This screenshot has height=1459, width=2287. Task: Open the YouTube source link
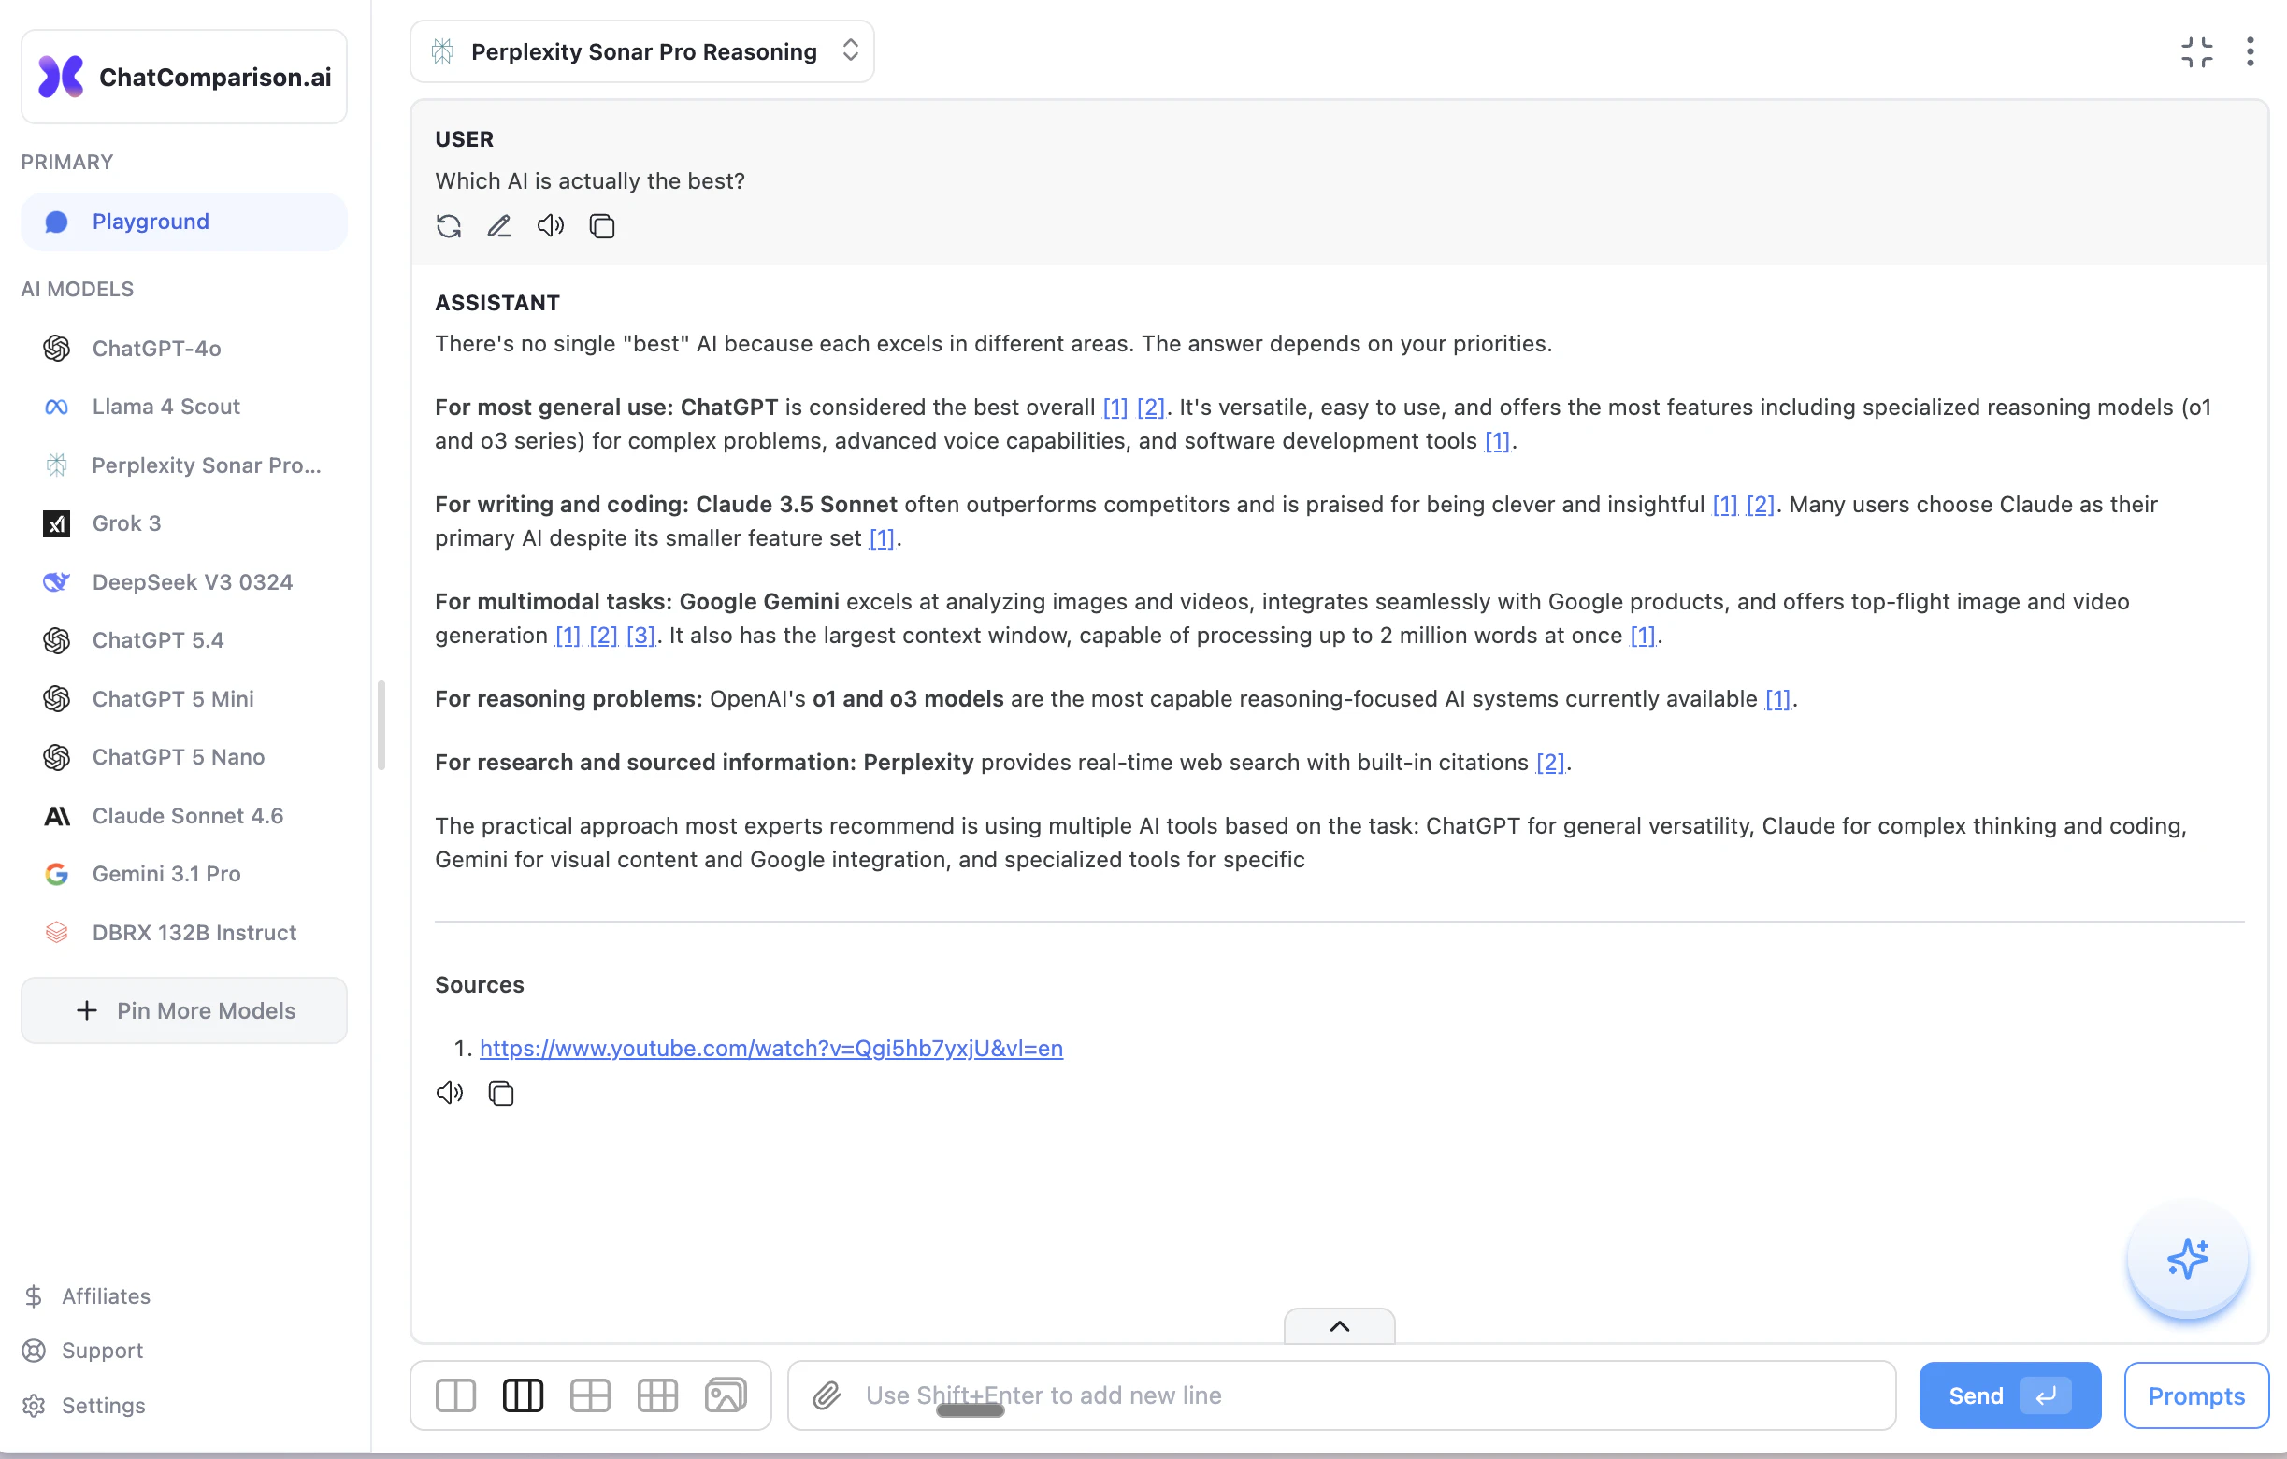[770, 1048]
